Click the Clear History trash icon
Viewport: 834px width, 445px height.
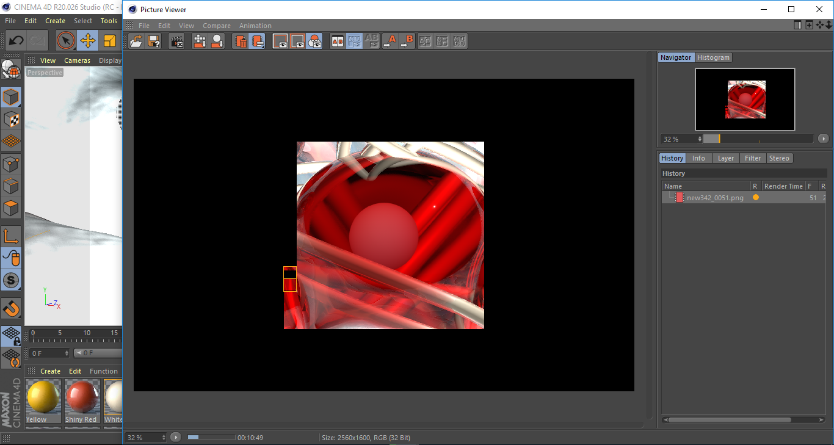coord(241,42)
